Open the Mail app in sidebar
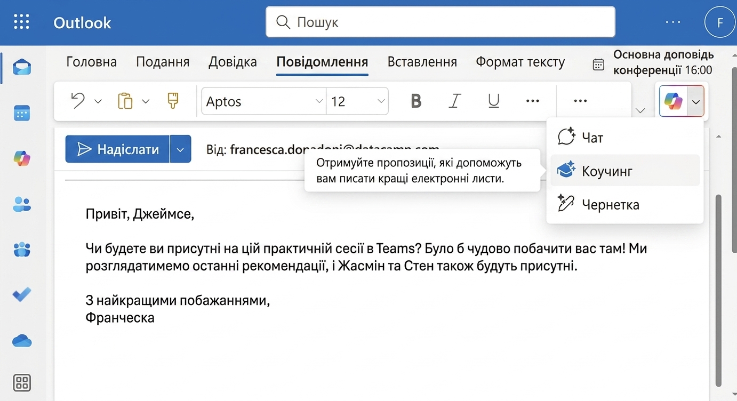This screenshot has width=737, height=401. click(22, 67)
